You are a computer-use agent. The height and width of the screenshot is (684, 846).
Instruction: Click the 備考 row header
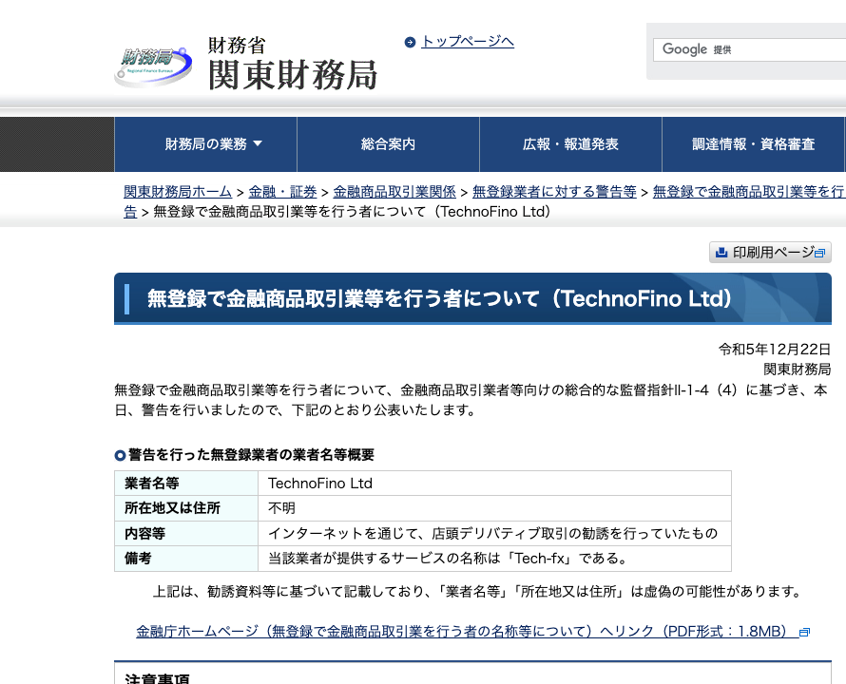(x=186, y=559)
